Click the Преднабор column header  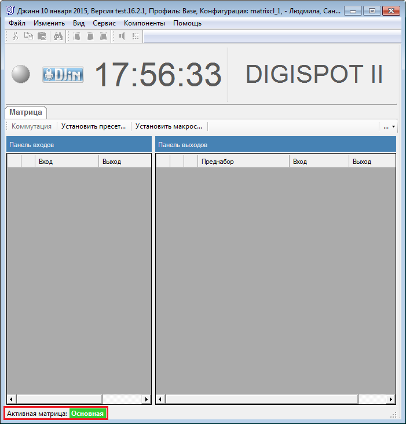244,162
